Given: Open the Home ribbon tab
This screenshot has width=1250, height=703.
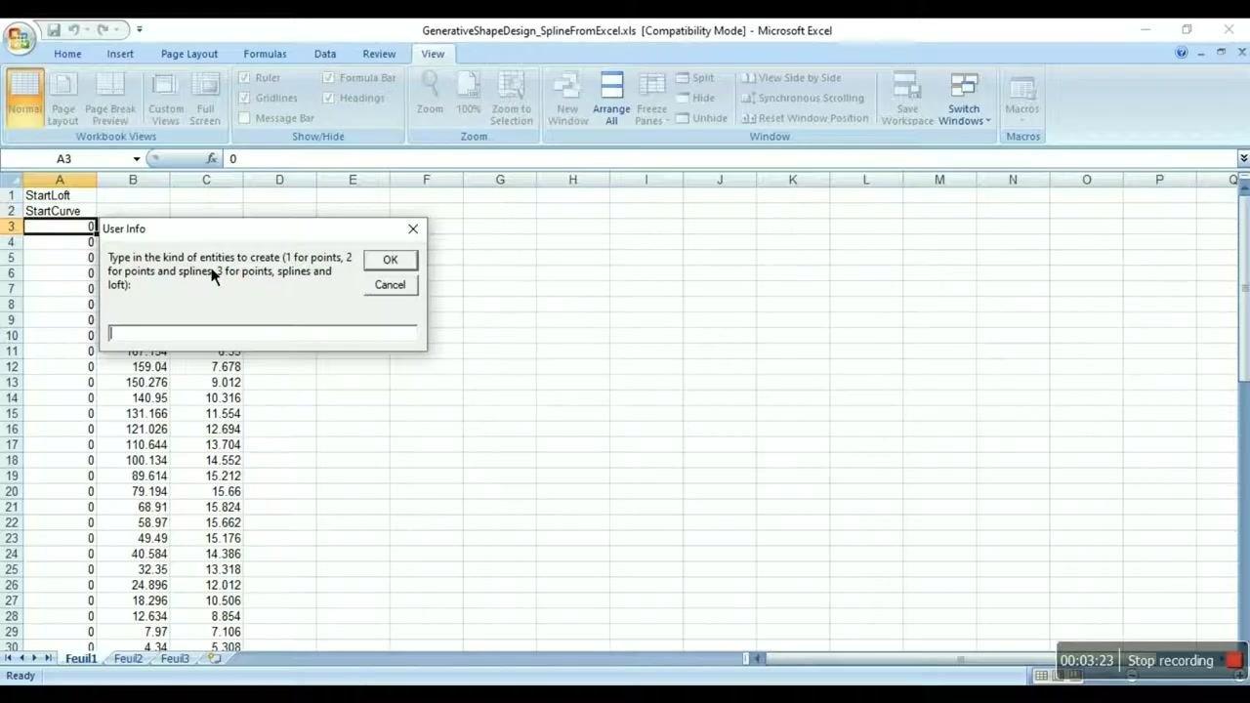Looking at the screenshot, I should pyautogui.click(x=67, y=54).
